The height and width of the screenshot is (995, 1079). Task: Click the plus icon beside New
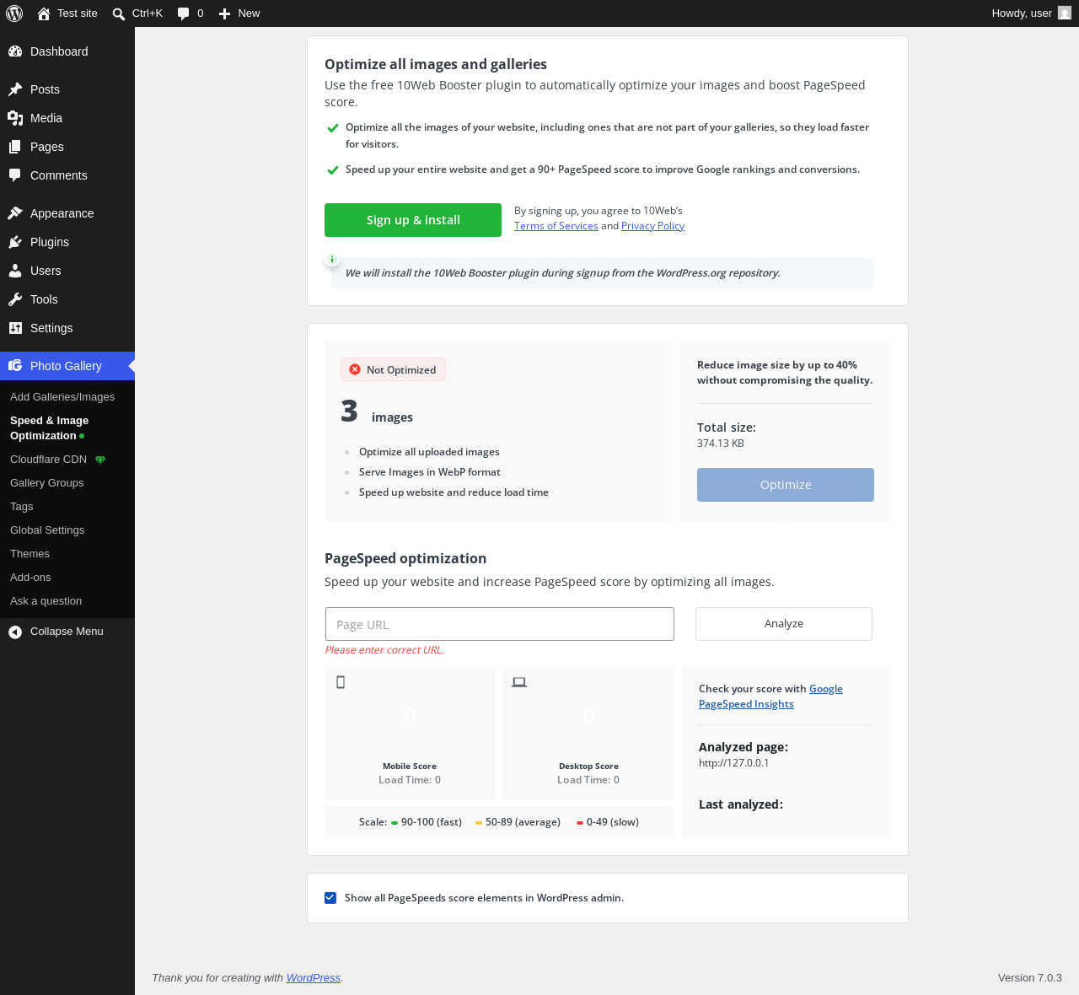(x=225, y=13)
